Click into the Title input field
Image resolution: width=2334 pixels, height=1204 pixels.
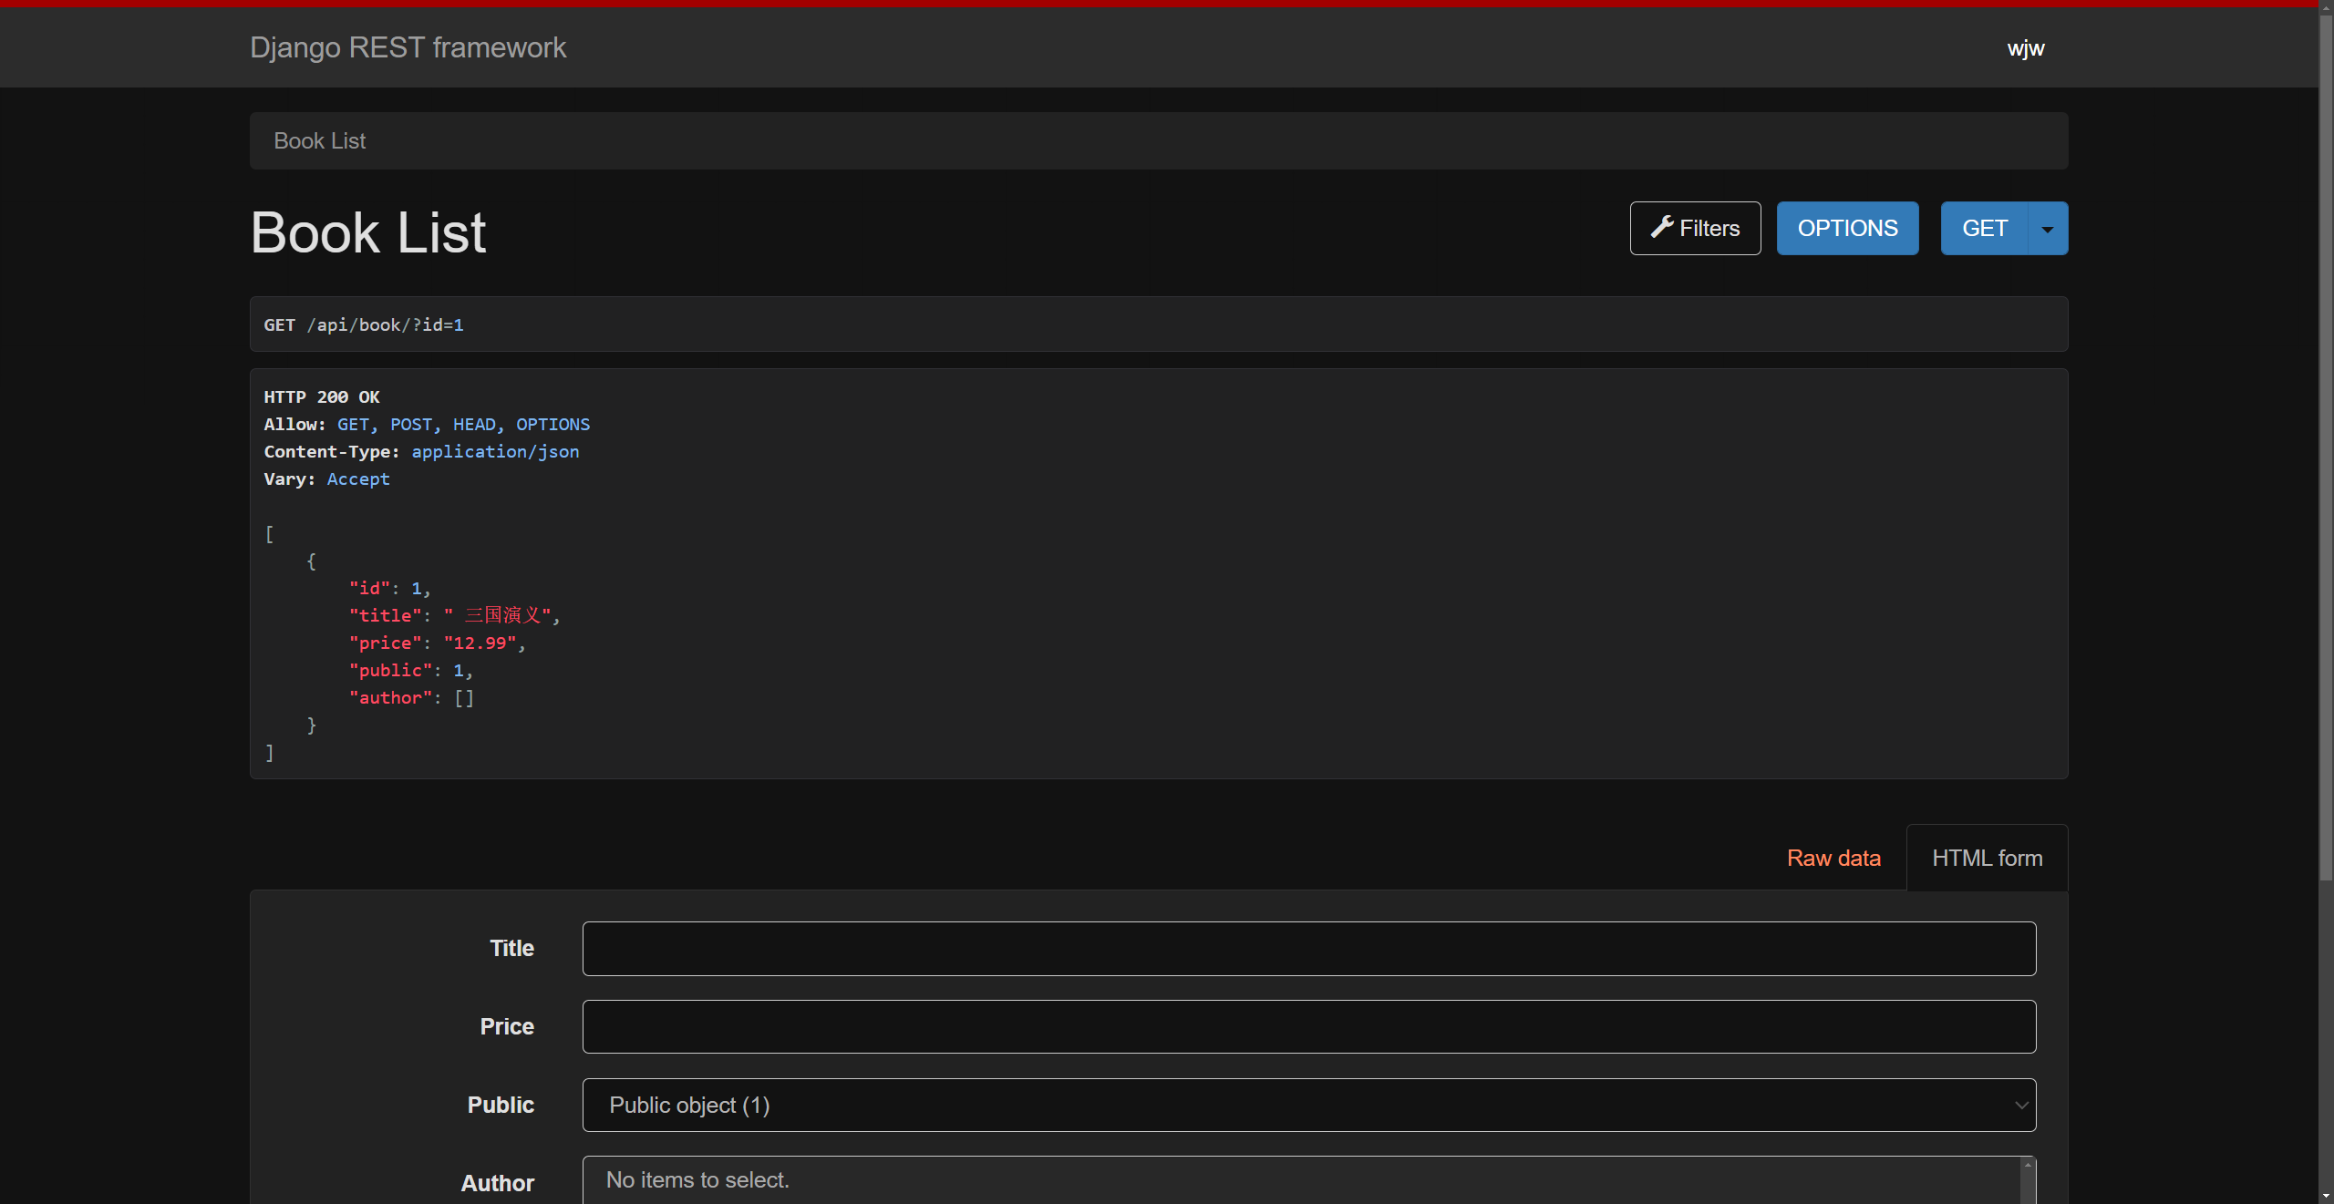pos(1308,948)
